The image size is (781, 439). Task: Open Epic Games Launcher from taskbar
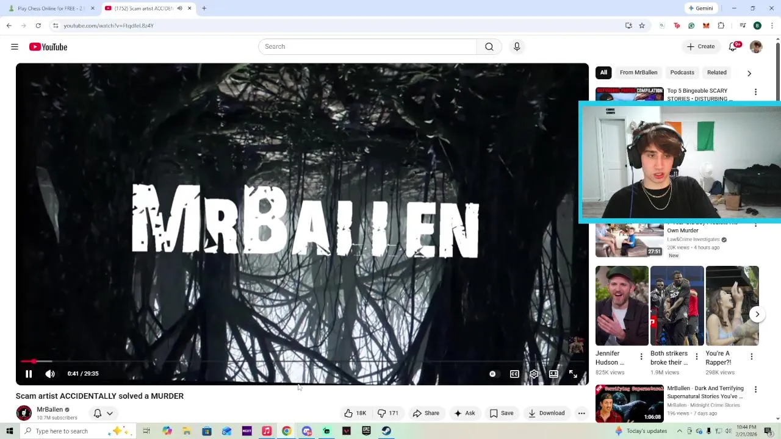pos(366,431)
